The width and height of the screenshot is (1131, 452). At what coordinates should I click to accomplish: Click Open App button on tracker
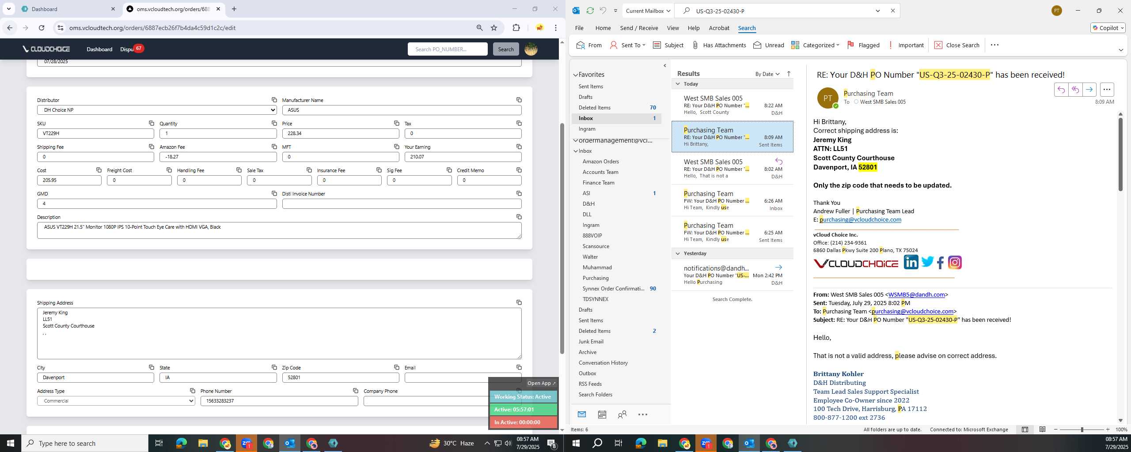tap(541, 383)
